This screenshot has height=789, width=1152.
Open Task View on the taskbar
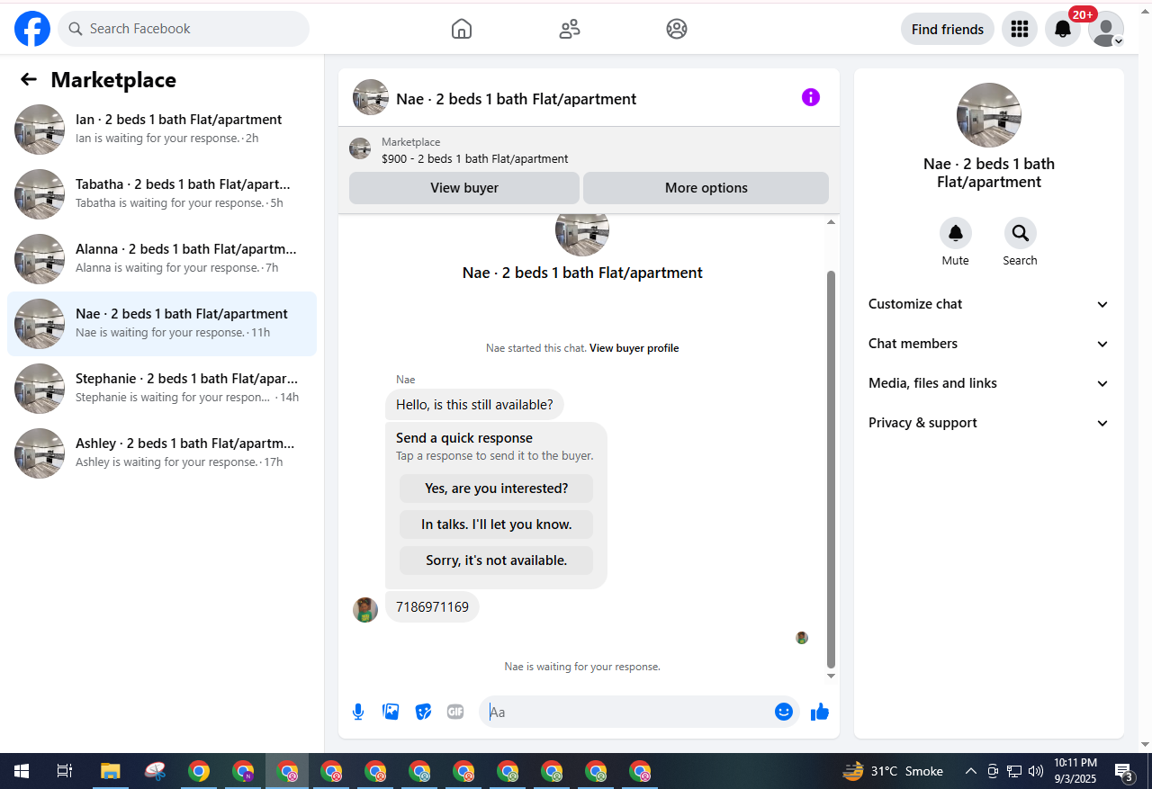pyautogui.click(x=65, y=771)
